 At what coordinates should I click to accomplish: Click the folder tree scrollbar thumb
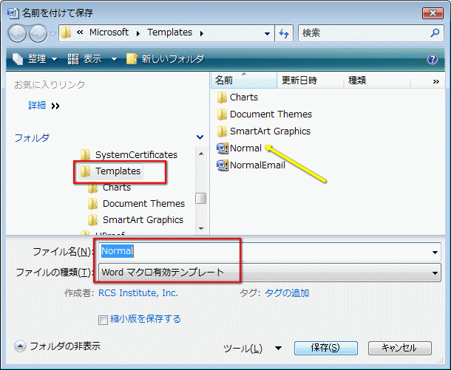point(201,198)
